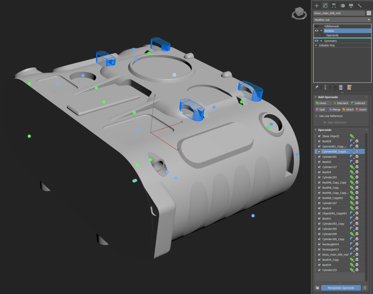373x294 pixels.
Task: Open the Utilities wrench tab
Action: [360, 5]
